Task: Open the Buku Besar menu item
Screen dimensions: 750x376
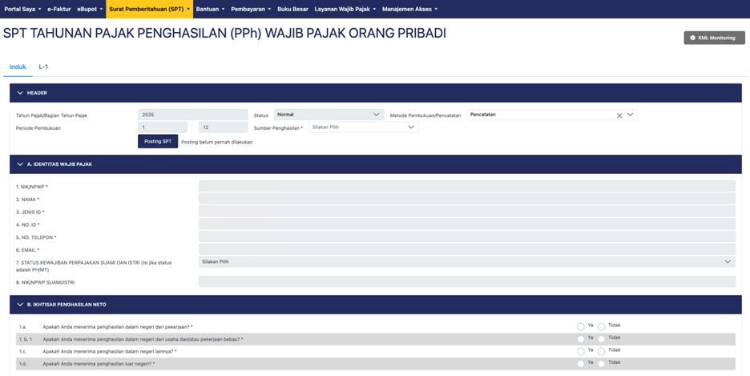Action: (x=292, y=9)
